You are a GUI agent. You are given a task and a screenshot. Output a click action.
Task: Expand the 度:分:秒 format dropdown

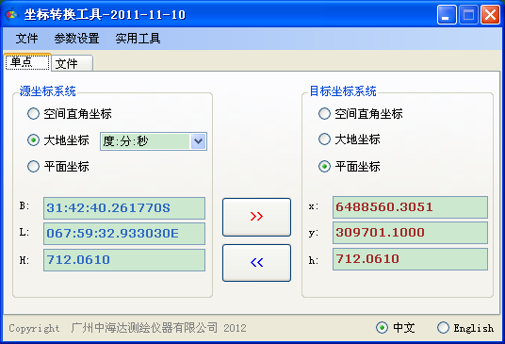coord(198,141)
